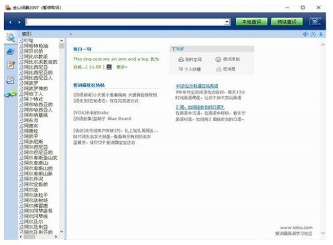Select index entry 阿布哈西亚人

(x=38, y=110)
